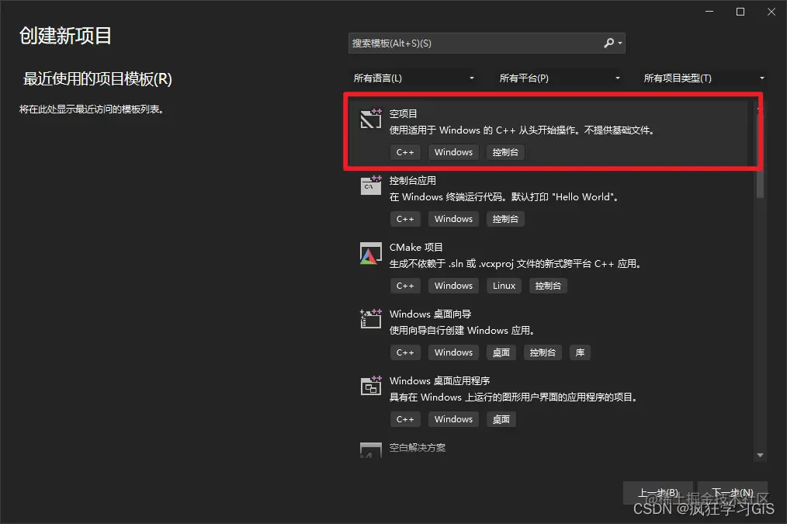
Task: Click the C++ tag under 空项目
Action: [405, 152]
